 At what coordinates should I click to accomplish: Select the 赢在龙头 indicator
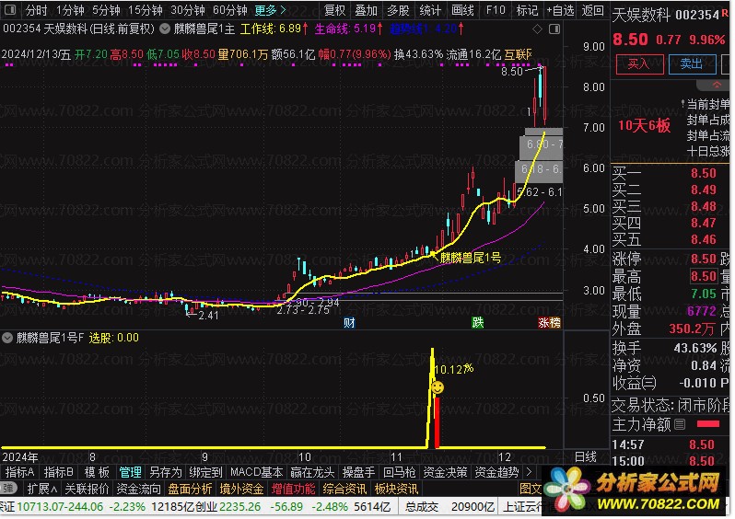[x=312, y=472]
